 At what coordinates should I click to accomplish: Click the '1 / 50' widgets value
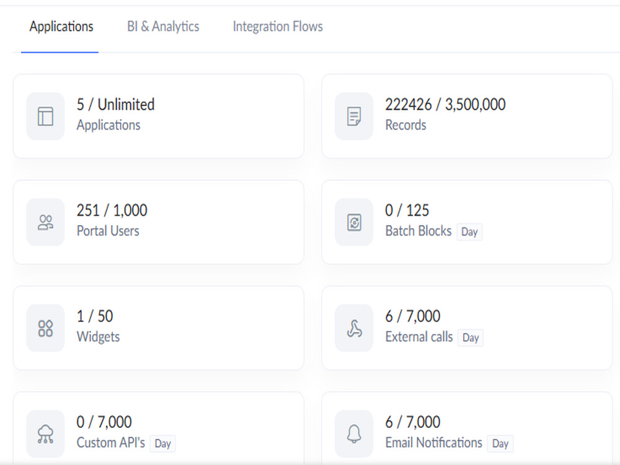[94, 316]
